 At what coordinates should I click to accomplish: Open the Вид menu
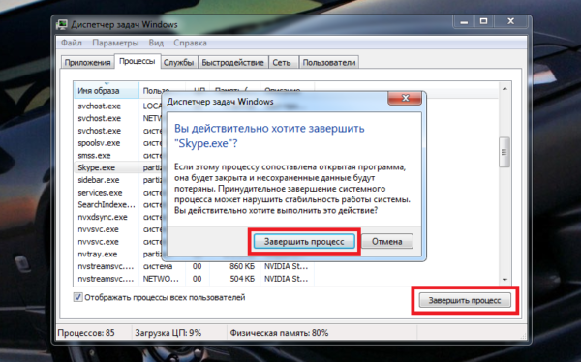[x=156, y=43]
